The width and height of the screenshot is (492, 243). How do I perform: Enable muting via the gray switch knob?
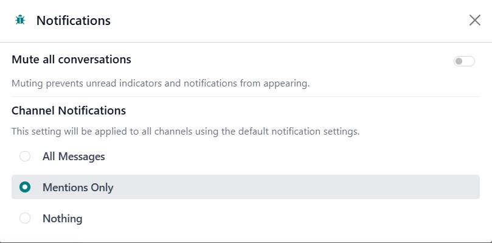click(459, 62)
